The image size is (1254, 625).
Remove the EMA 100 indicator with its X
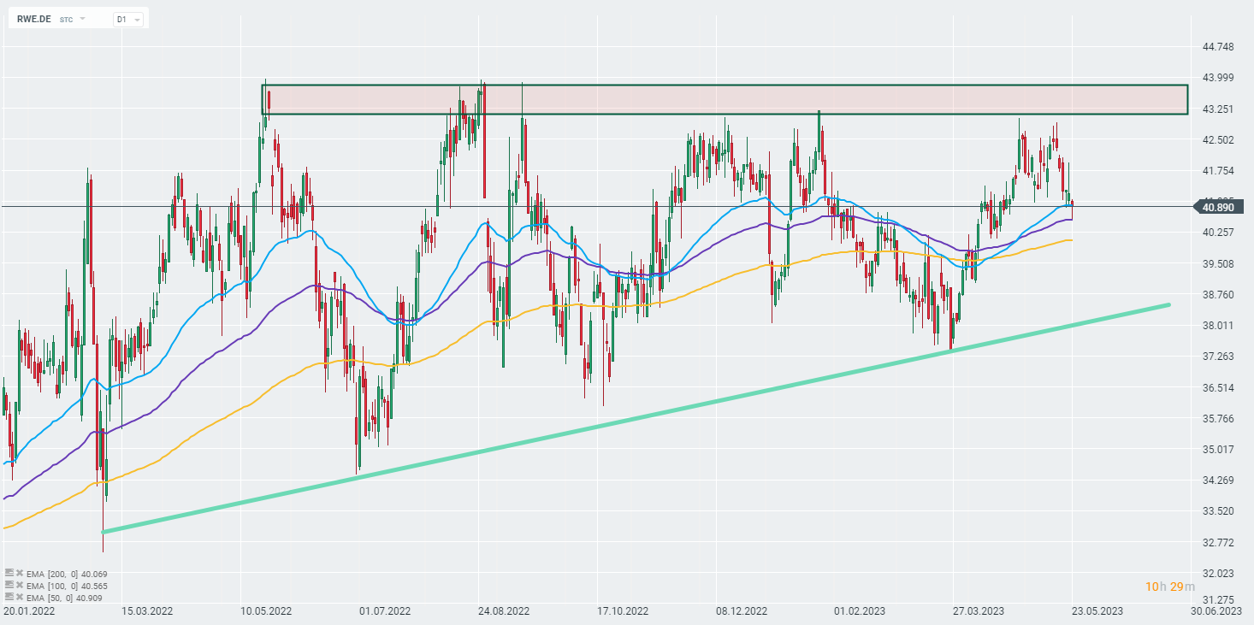tap(19, 585)
